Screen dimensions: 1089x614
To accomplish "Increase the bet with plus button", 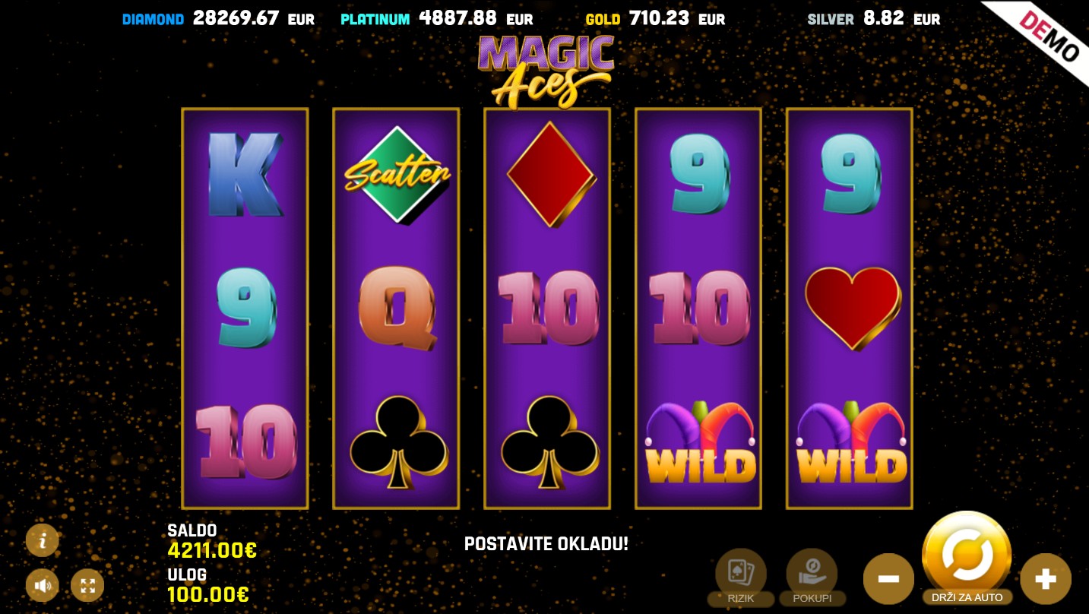I will point(1046,579).
